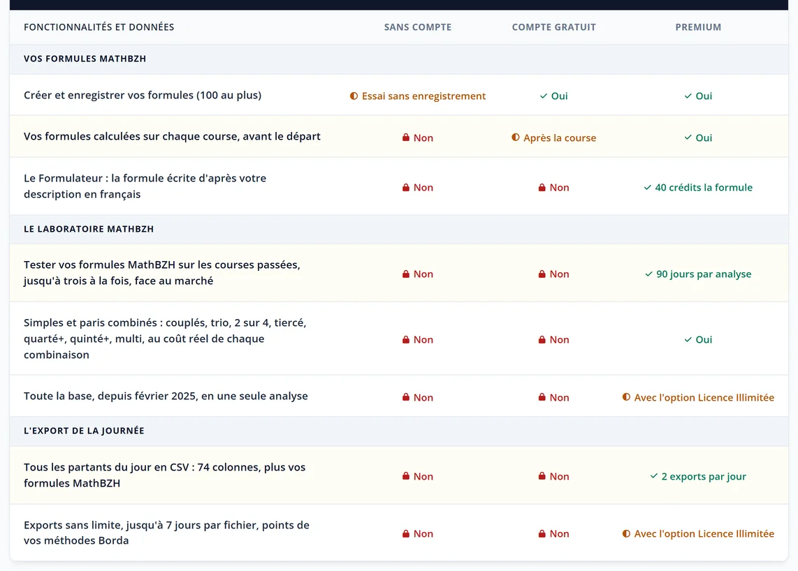
Task: Click the checkmark next to 2 exports par jour
Action: [654, 476]
